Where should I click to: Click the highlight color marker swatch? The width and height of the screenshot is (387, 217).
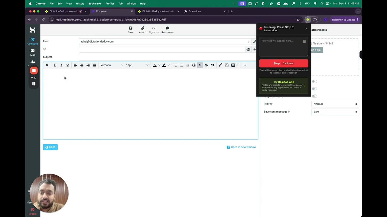click(x=164, y=65)
